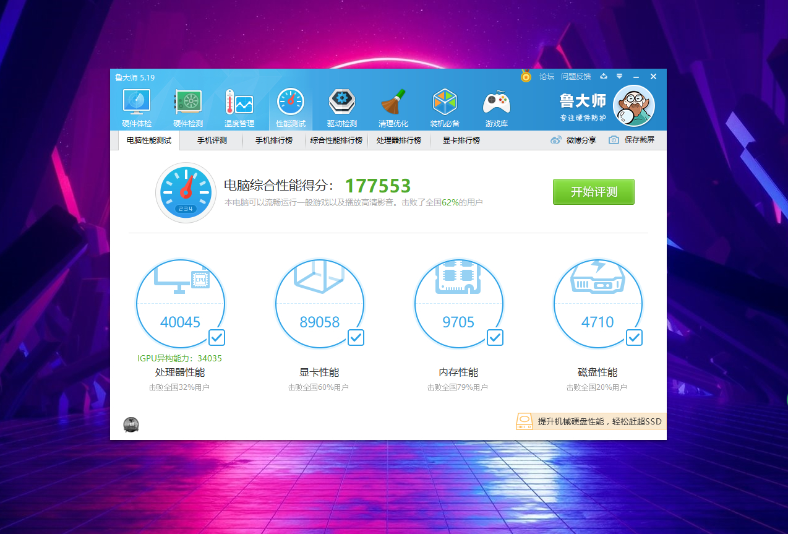The height and width of the screenshot is (534, 788).
Task: Click the memory chip graphic
Action: pos(458,278)
